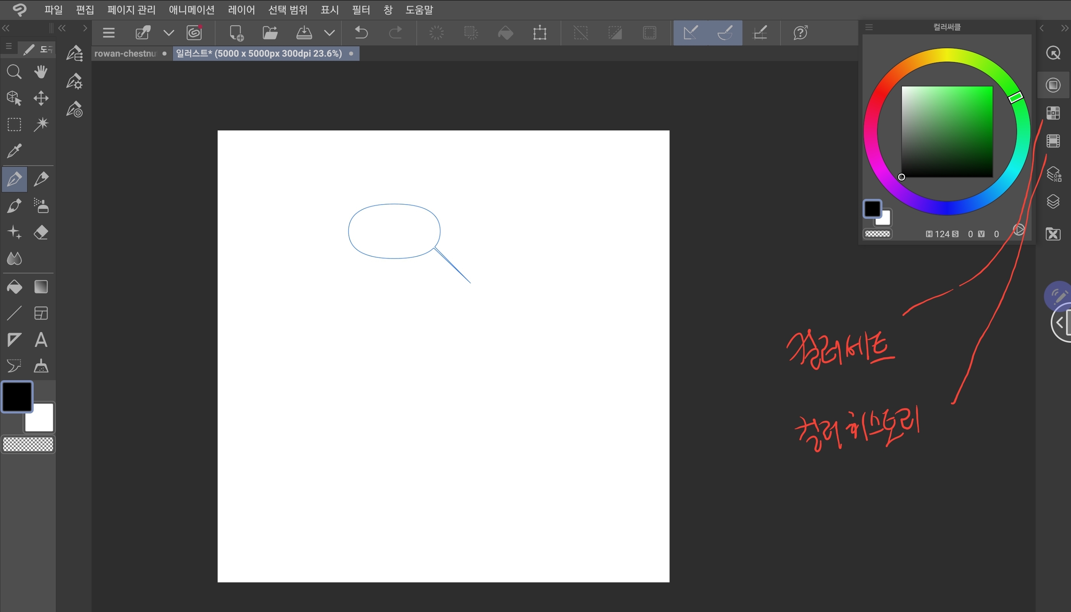Collapse the left tool palette chevrons
Image resolution: width=1071 pixels, height=612 pixels.
[6, 28]
